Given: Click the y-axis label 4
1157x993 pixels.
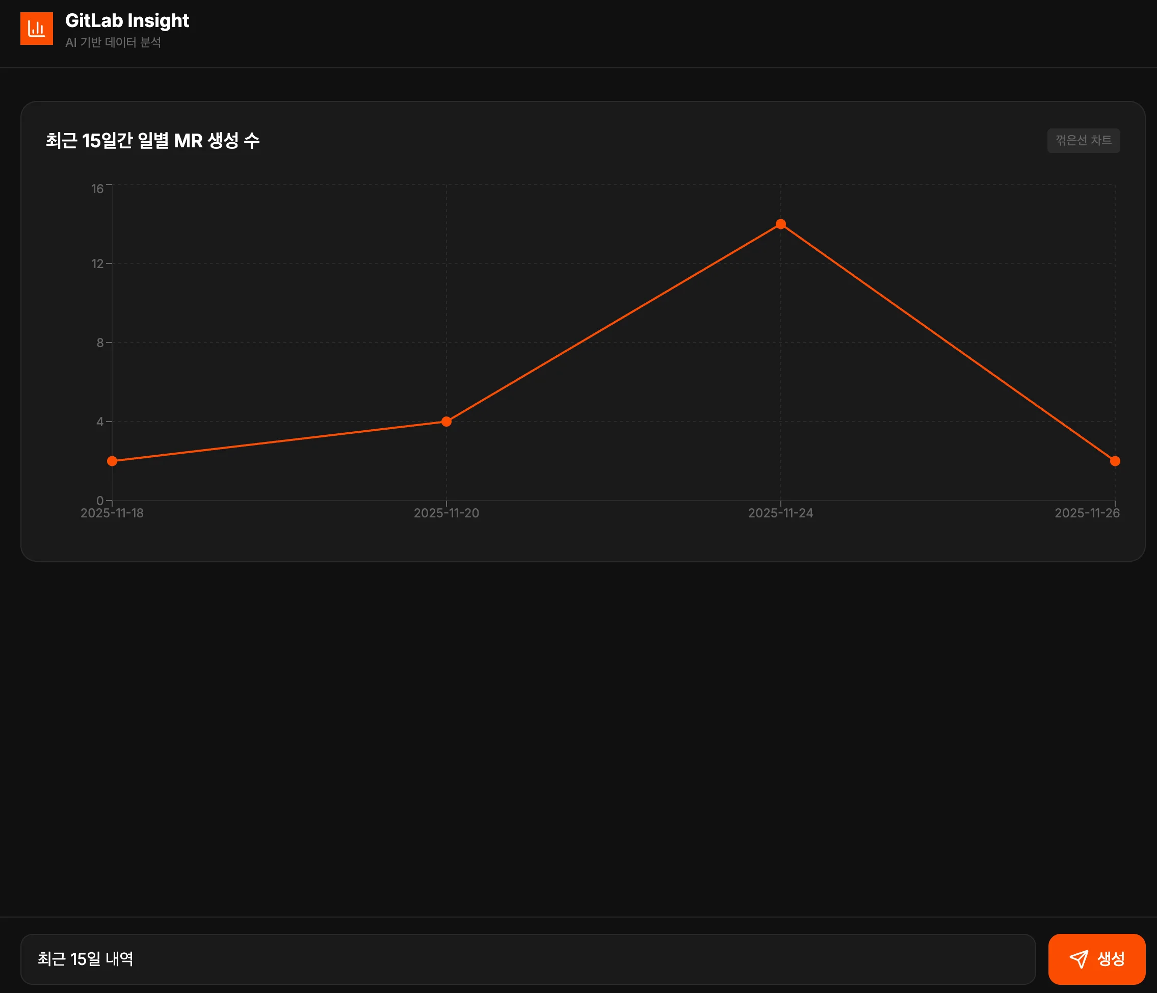Looking at the screenshot, I should pos(100,422).
